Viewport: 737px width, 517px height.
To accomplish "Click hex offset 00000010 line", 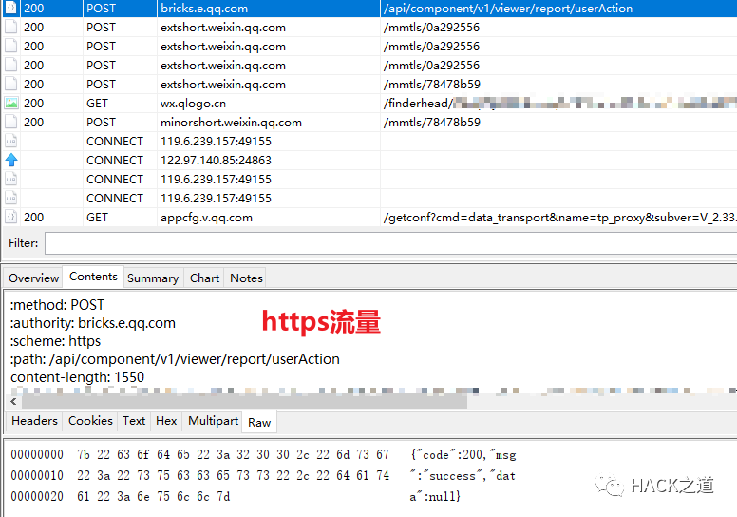I will (263, 475).
